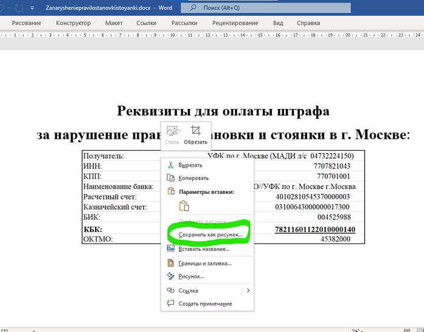Open the Draw (Рисование) ribbon tab

tap(27, 23)
